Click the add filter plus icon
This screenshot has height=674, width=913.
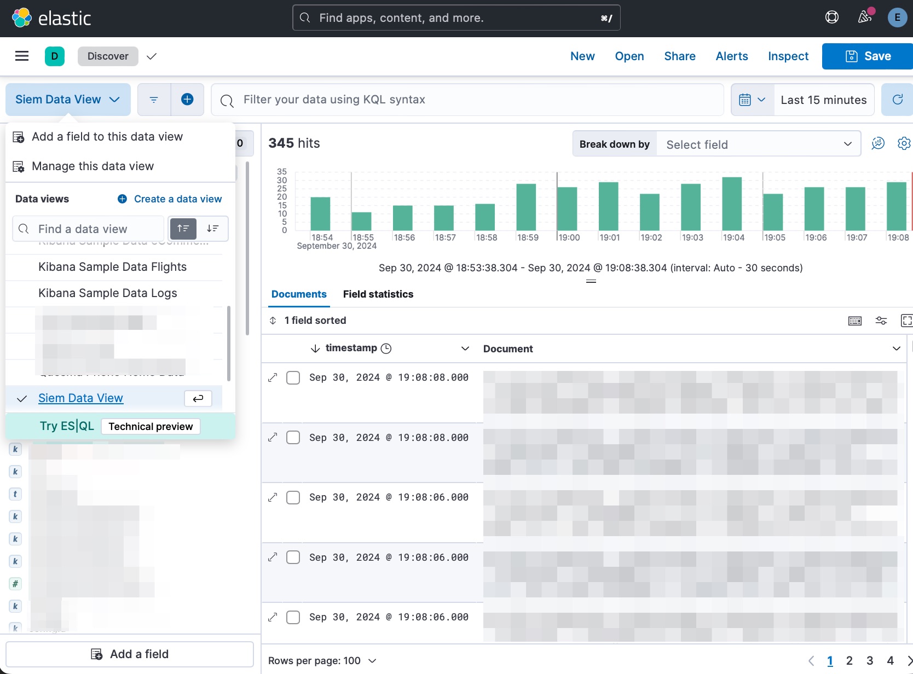click(x=187, y=99)
